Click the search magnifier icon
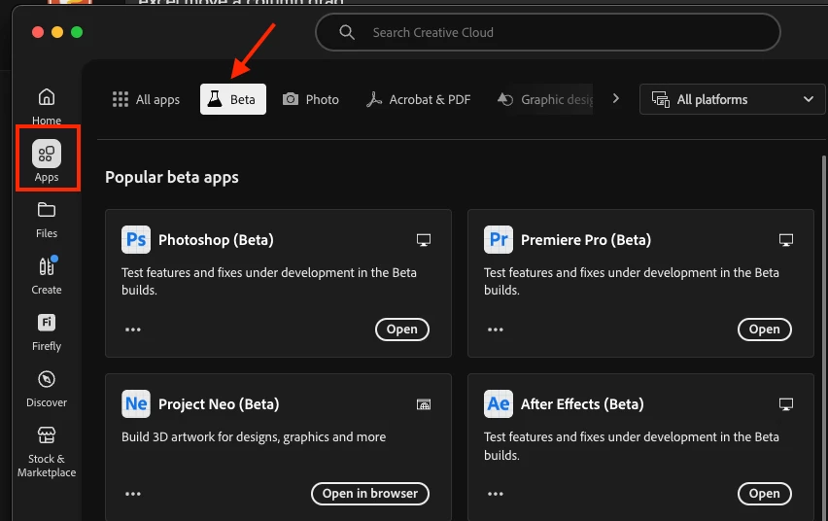The width and height of the screenshot is (828, 521). (x=347, y=32)
